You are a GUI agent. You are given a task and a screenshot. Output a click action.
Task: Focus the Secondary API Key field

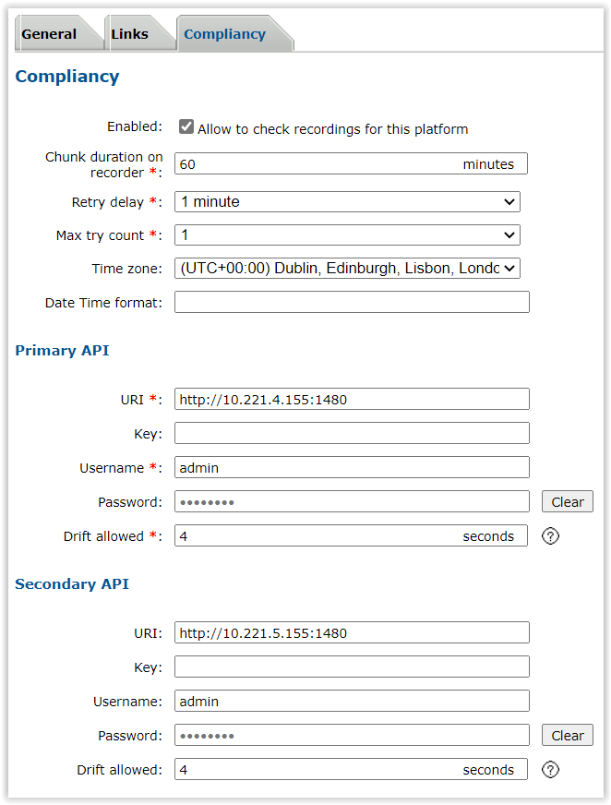[x=352, y=667]
